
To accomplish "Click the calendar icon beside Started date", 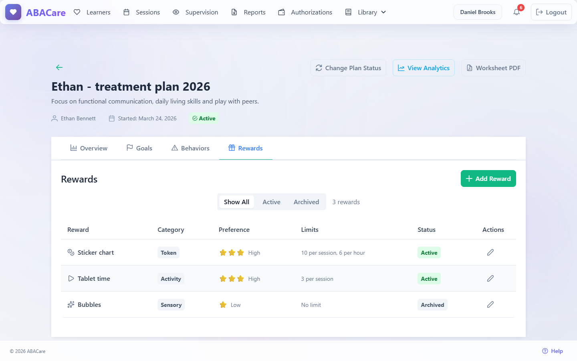I will pyautogui.click(x=112, y=118).
